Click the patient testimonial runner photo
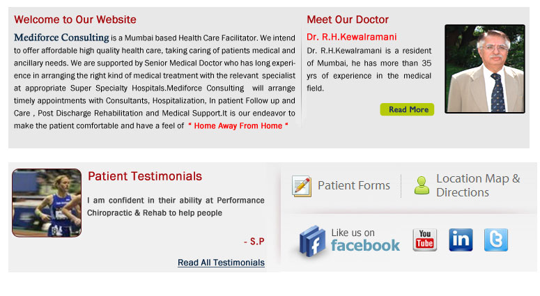Viewport: 540px width, 296px height. click(x=47, y=203)
